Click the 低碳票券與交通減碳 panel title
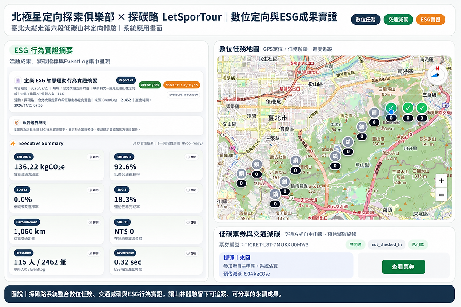This screenshot has height=307, width=461. pos(250,234)
